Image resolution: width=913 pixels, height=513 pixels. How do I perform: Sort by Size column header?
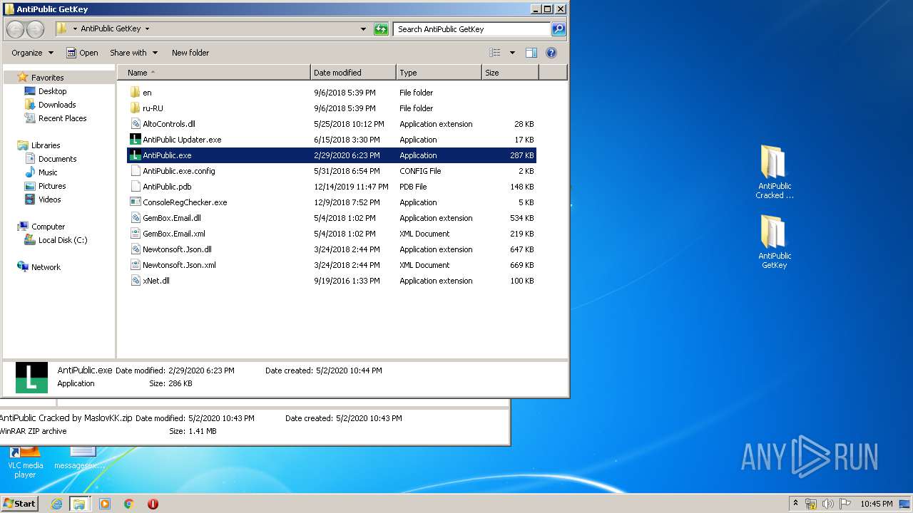pyautogui.click(x=510, y=73)
